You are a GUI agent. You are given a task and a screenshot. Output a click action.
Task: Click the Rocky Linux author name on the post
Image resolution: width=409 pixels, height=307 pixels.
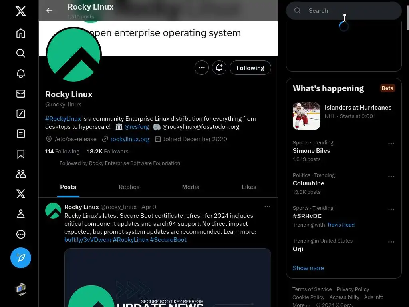pos(81,207)
